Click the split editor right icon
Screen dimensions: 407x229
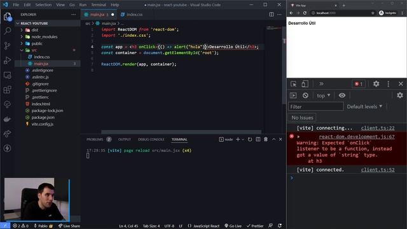272,15
